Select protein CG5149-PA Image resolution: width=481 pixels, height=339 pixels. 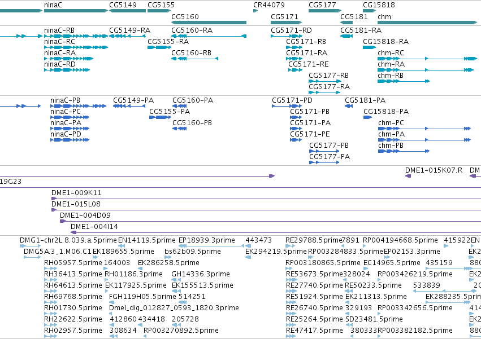[x=129, y=106]
